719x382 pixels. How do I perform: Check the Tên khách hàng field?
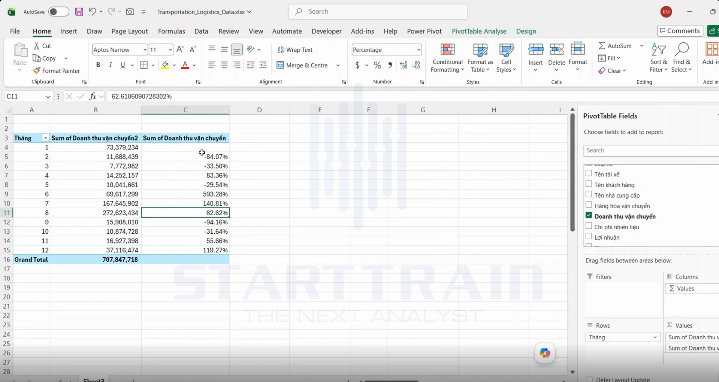[589, 184]
